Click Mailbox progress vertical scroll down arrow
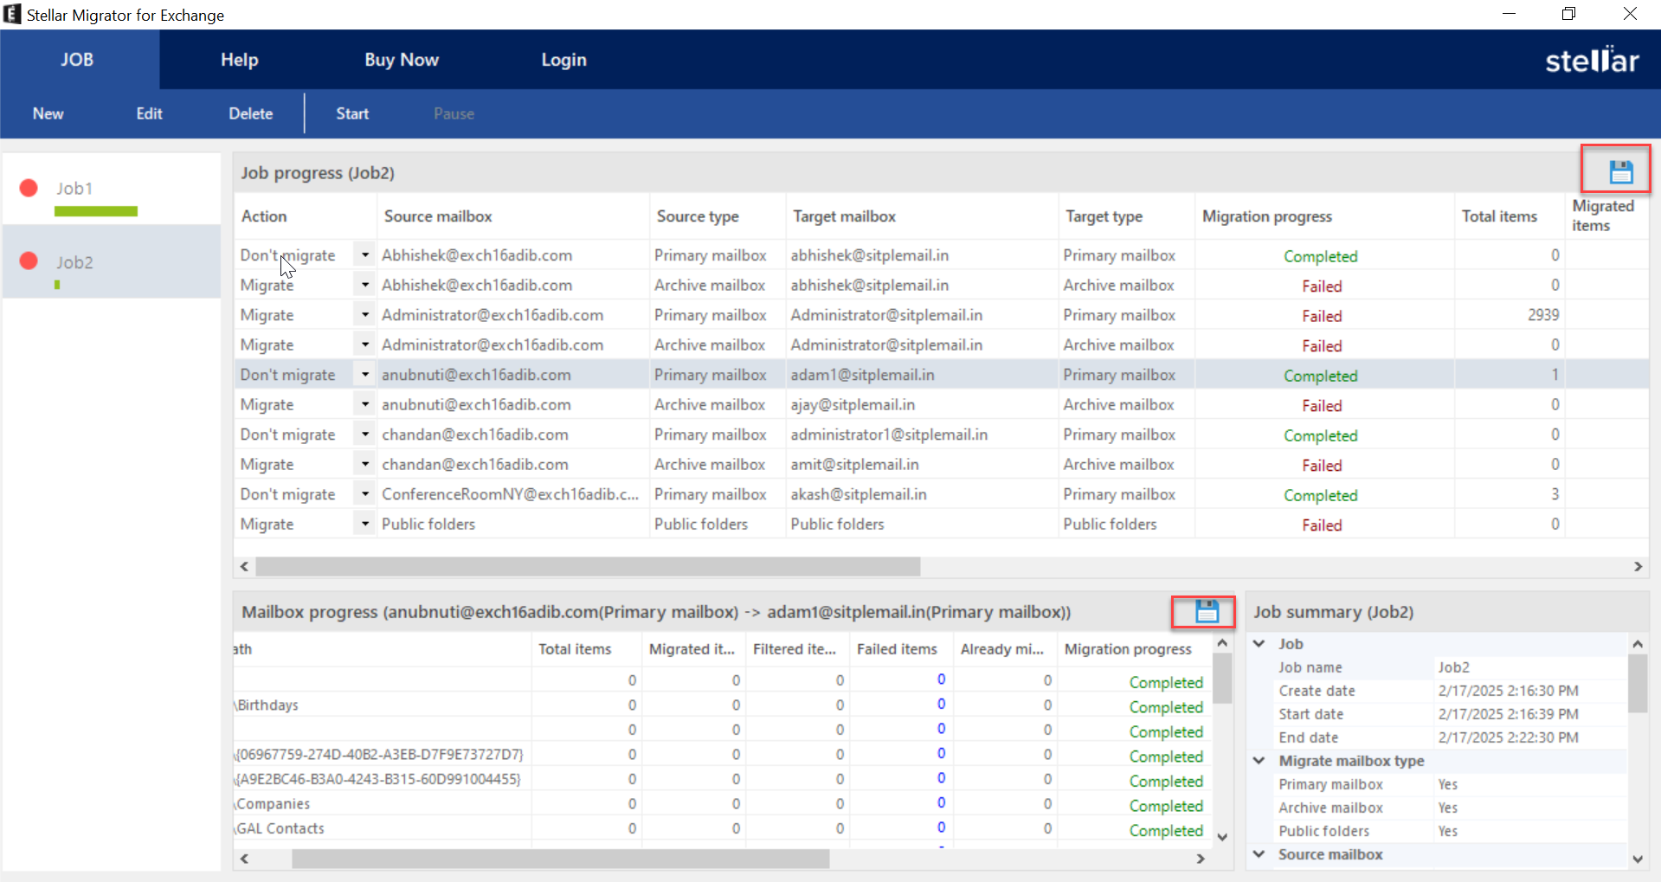Screen dimensions: 1661x882 pyautogui.click(x=1222, y=836)
